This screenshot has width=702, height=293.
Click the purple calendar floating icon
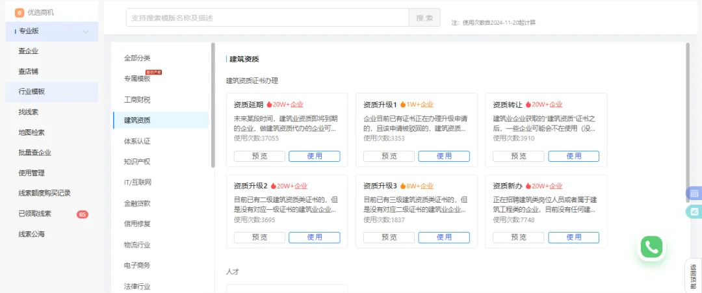tap(694, 194)
